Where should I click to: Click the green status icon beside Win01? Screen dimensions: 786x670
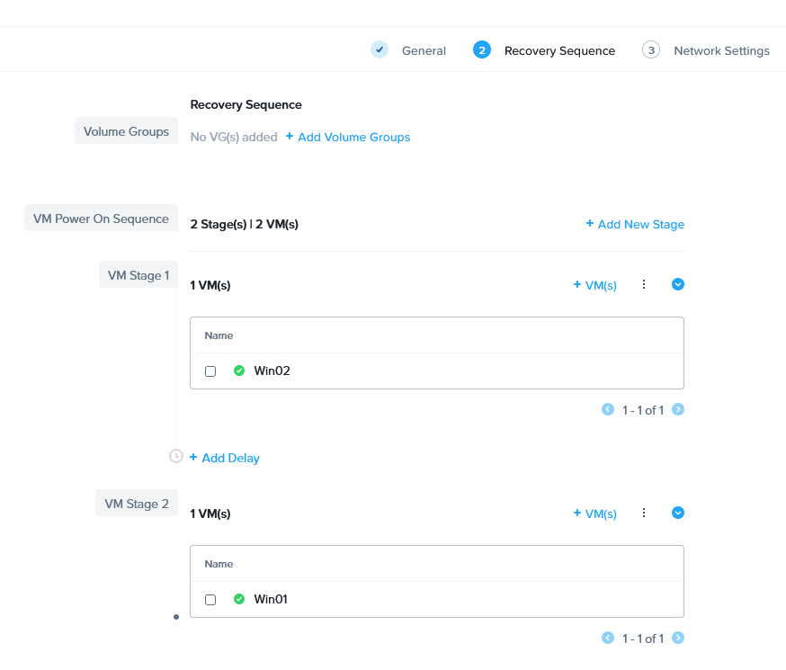coord(239,599)
